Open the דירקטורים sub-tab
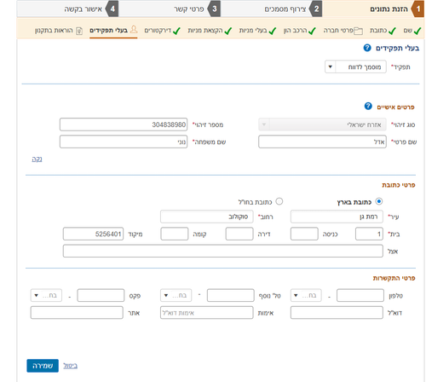 [162, 31]
